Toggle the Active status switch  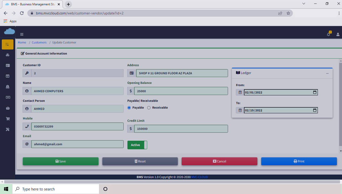137,145
